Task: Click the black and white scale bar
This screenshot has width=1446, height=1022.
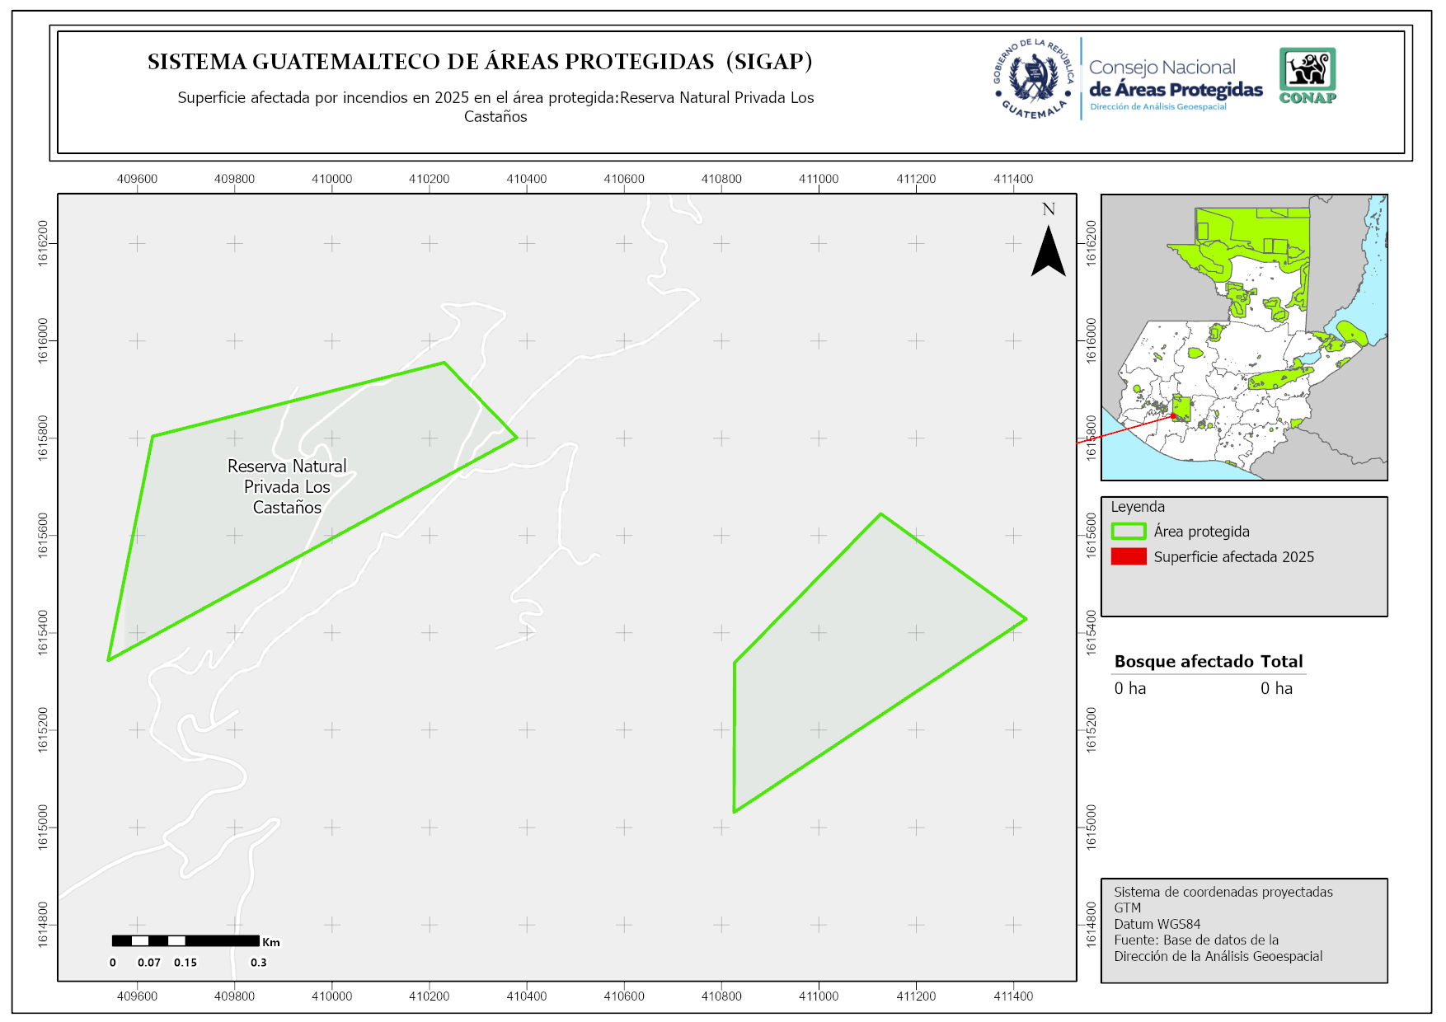Action: pos(185,940)
